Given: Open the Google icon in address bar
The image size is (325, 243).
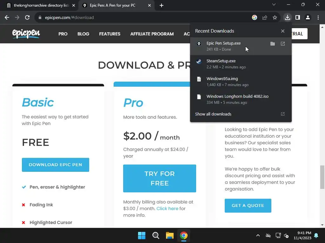Looking at the screenshot, I should [x=255, y=18].
